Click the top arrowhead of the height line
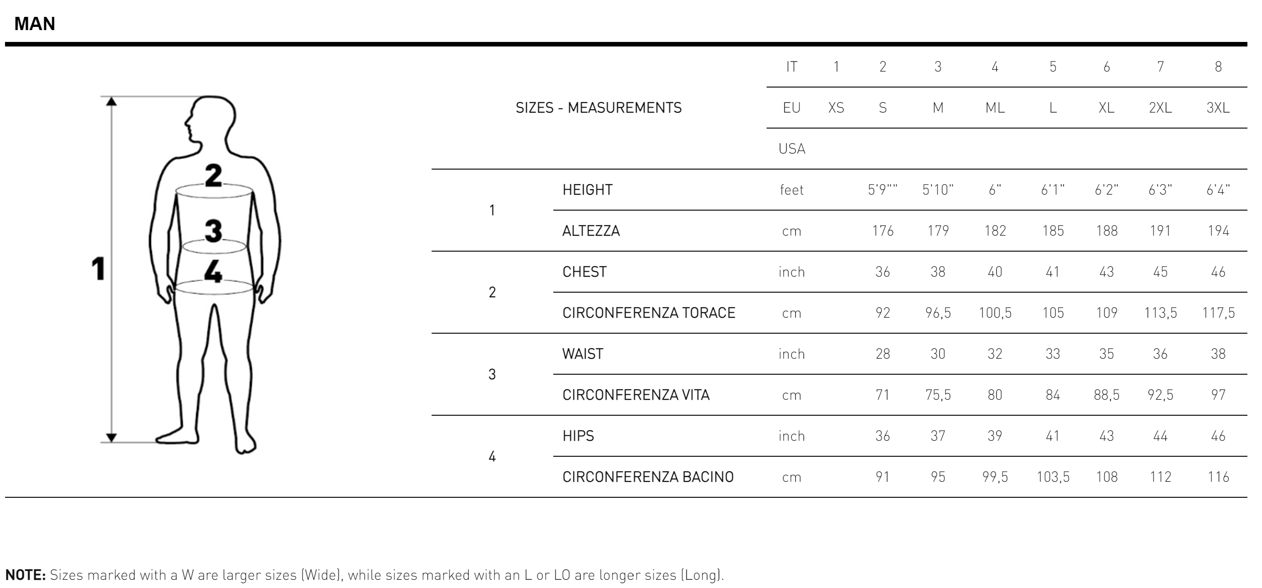The image size is (1262, 588). tap(112, 102)
